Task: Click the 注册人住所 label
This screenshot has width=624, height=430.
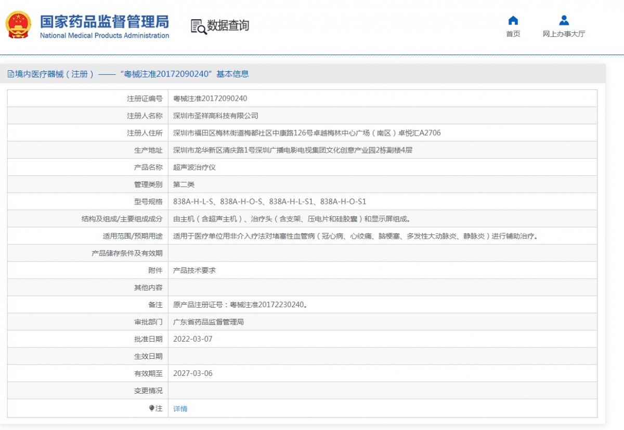Action: click(145, 133)
